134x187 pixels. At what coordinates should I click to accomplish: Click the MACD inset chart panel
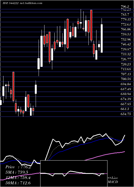pos(74,174)
